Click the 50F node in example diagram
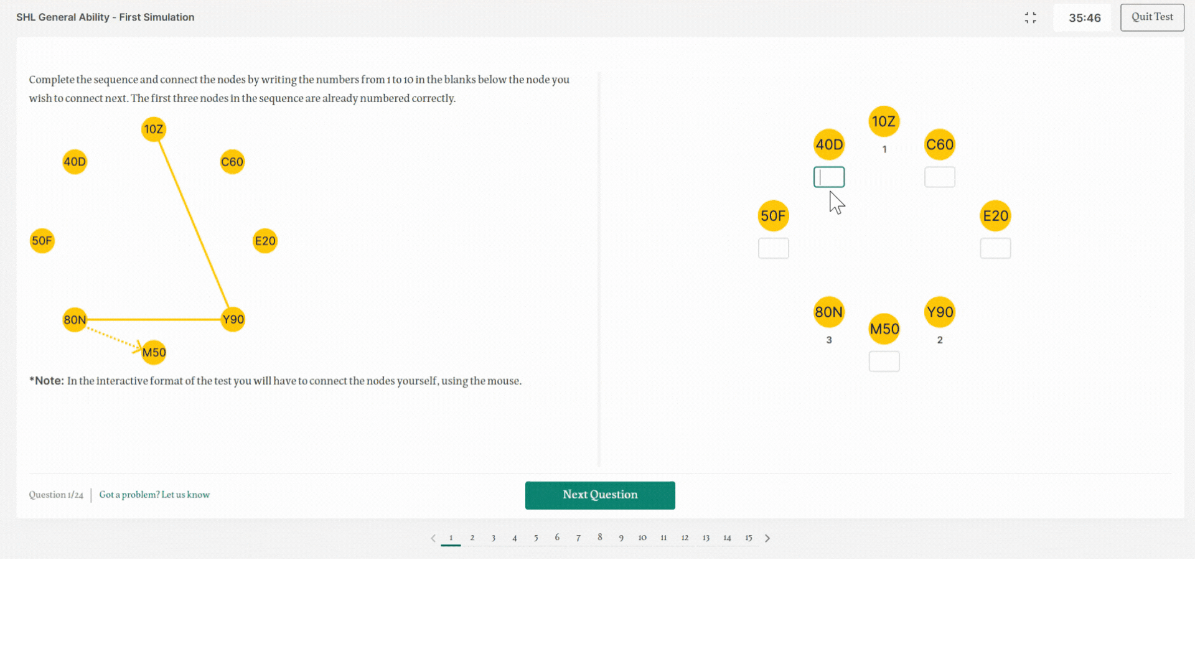The image size is (1195, 672). tap(42, 241)
